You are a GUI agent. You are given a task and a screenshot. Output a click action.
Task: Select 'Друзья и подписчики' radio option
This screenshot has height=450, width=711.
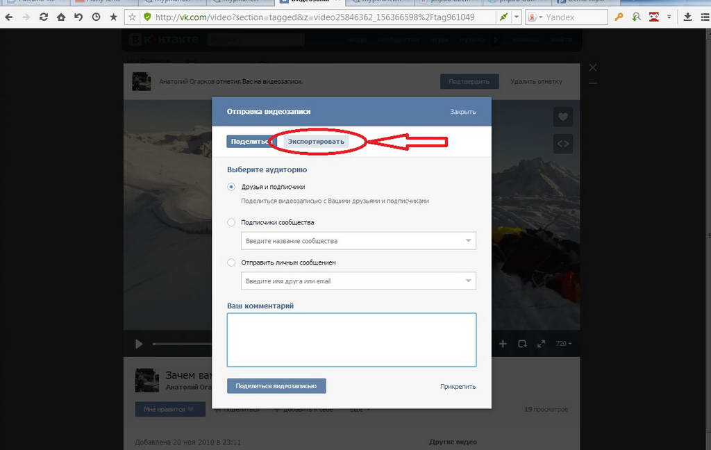[231, 187]
